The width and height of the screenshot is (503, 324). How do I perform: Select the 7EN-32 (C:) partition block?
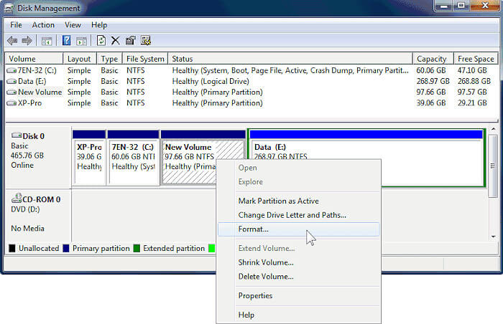[x=133, y=157]
